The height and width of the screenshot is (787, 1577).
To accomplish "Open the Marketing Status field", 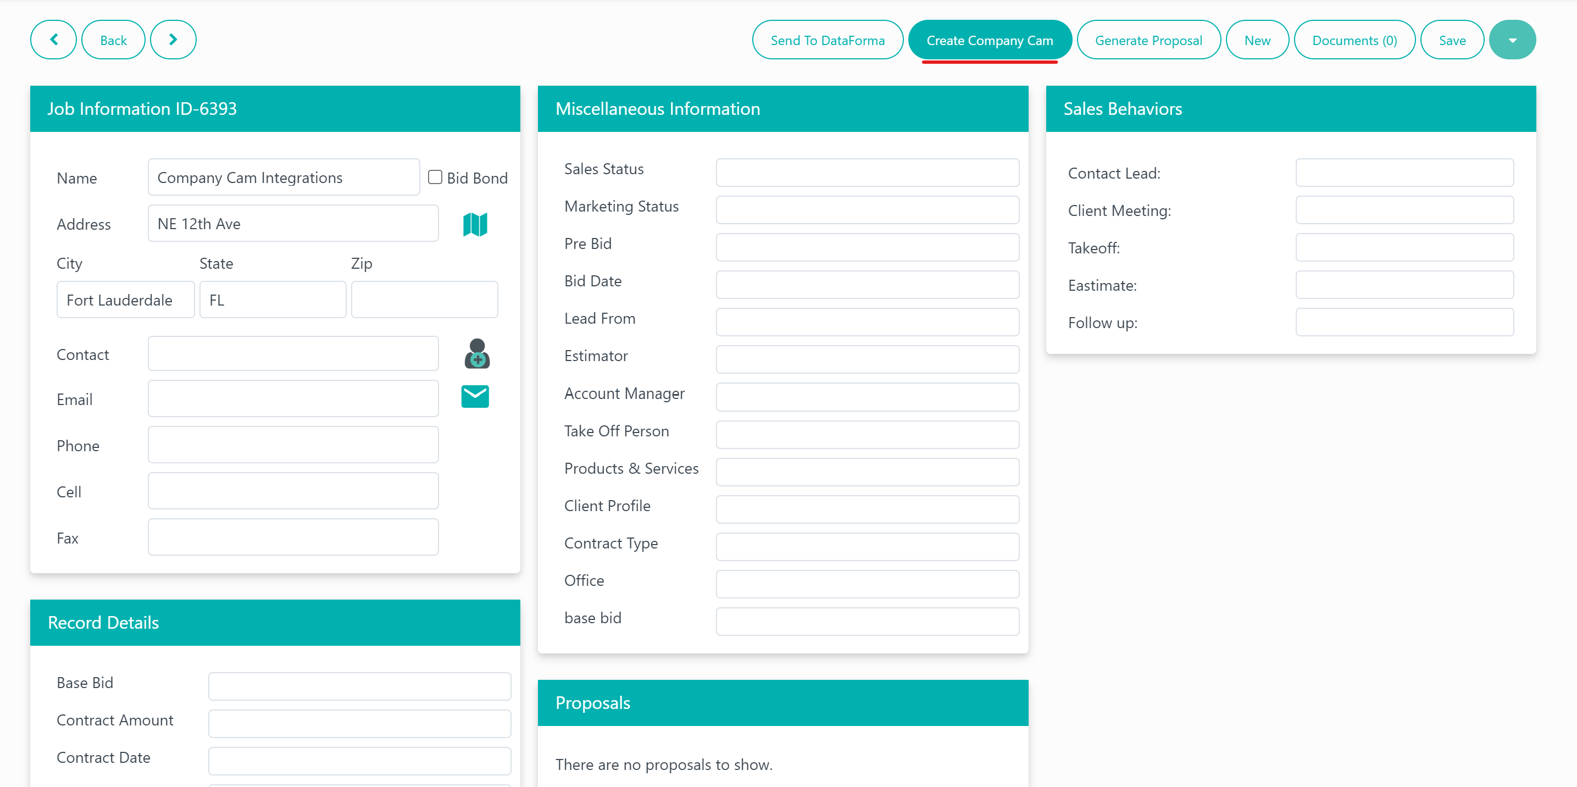I will point(867,209).
